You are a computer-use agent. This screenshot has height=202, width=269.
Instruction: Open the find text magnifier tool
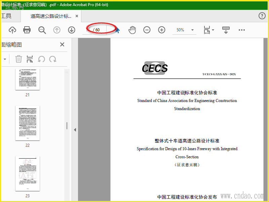(x=42, y=30)
